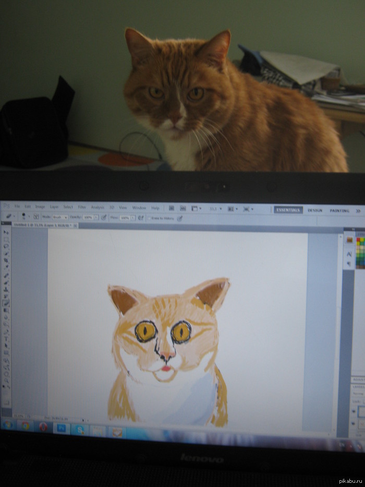The height and width of the screenshot is (487, 365).
Task: Open the Character panel icon
Action: point(349,253)
